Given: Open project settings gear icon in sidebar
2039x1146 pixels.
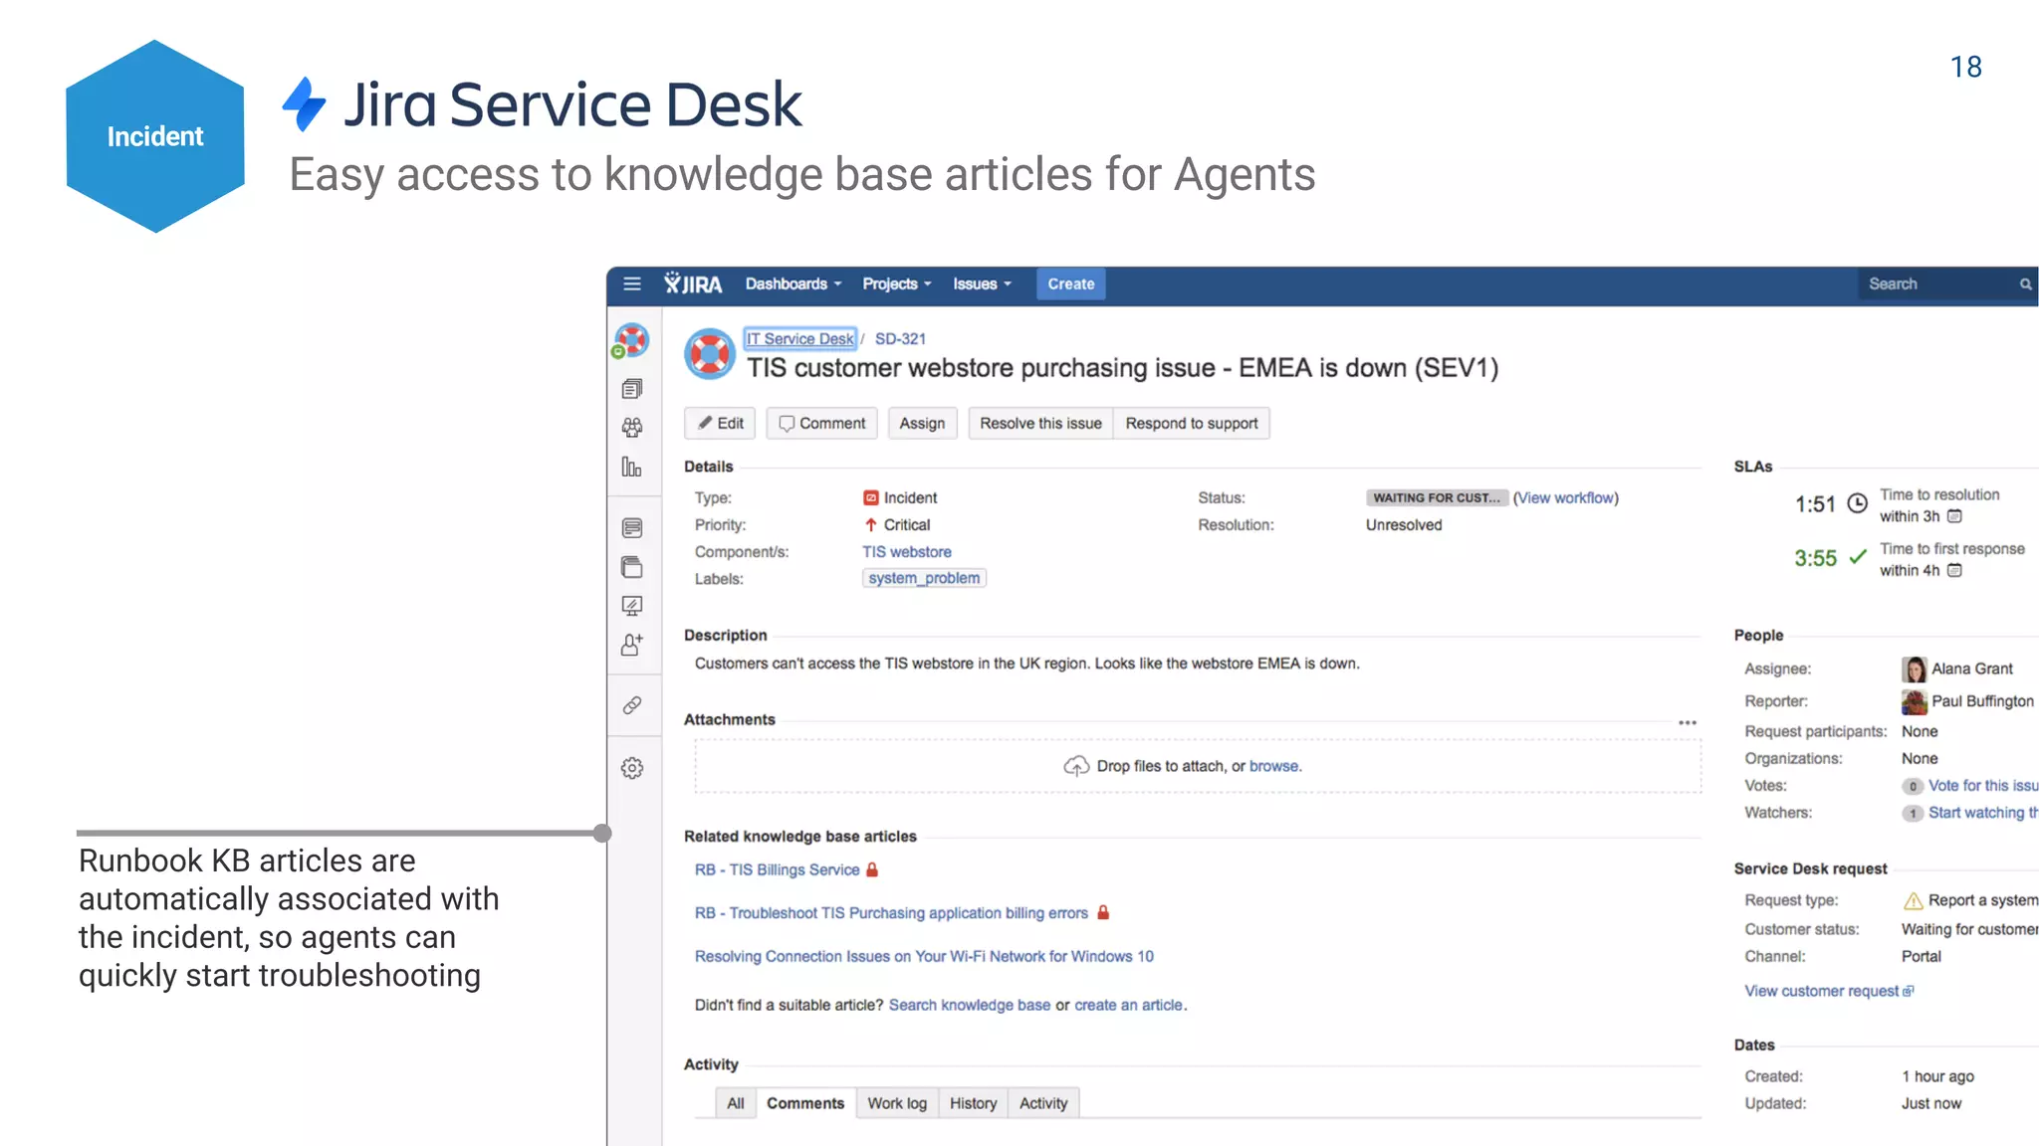Looking at the screenshot, I should 632,768.
